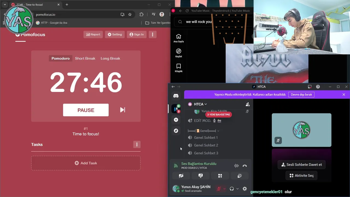This screenshot has height=197, width=350.
Task: Click 'Ses Bağlantısı Kuruldu' connection status
Action: pyautogui.click(x=199, y=164)
